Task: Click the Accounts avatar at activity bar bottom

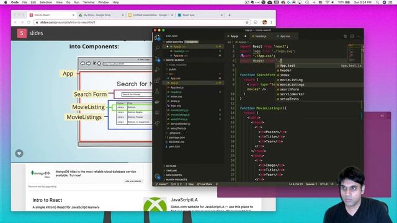Action: [x=157, y=176]
